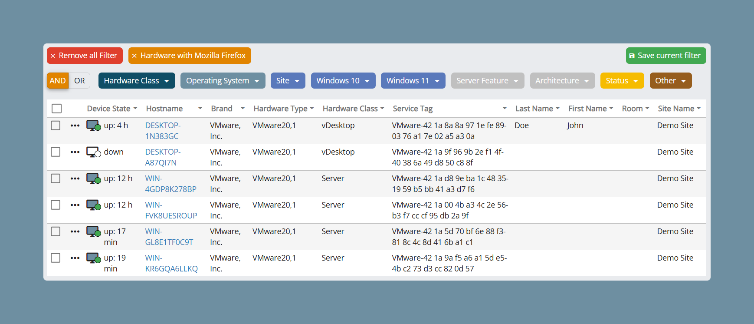Check the row checkbox for WIN-FVK8UESROUP
Screen dimensions: 754x324
pyautogui.click(x=56, y=205)
